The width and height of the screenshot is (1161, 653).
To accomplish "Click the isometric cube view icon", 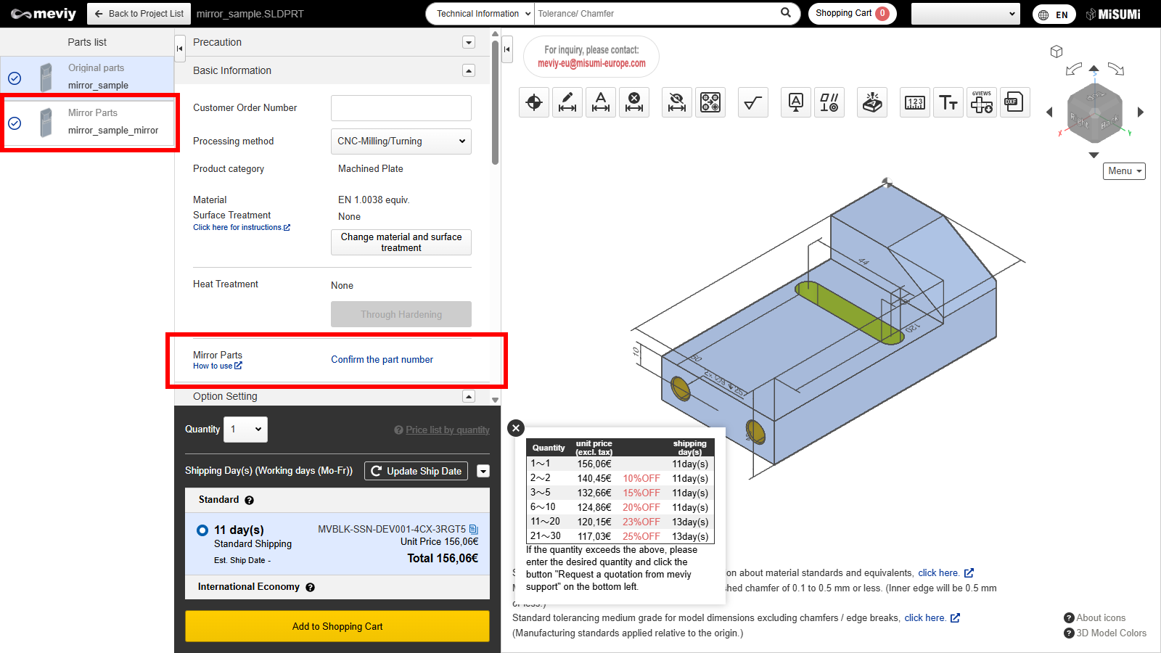I will (x=1057, y=52).
